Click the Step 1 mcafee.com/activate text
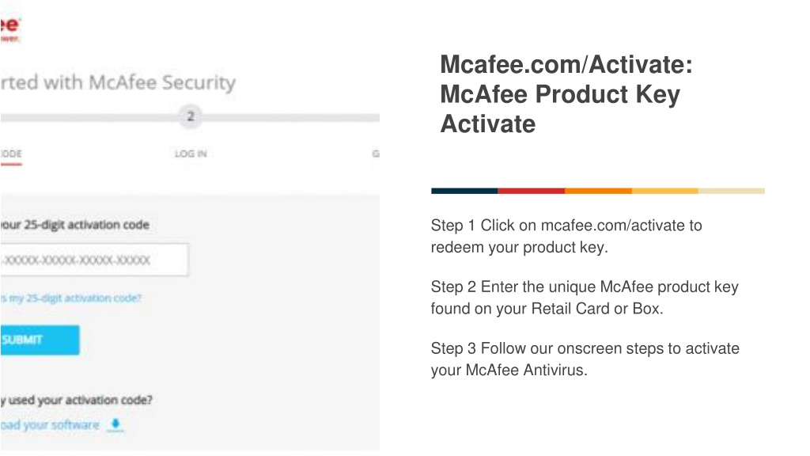The height and width of the screenshot is (456, 810). [x=566, y=236]
